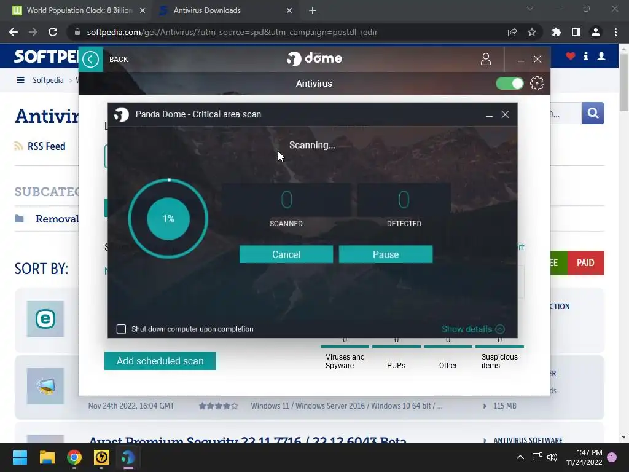
Task: Open Antivirus settings gear icon
Action: pos(537,84)
